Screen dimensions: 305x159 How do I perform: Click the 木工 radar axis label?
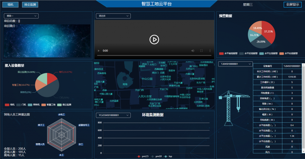click(x=61, y=155)
